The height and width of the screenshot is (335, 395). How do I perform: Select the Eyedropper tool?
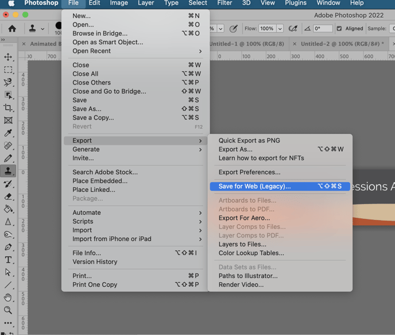(x=8, y=133)
